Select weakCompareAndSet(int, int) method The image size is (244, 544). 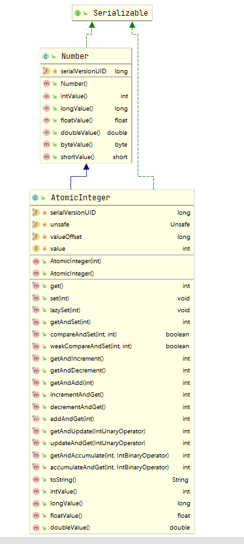click(x=112, y=346)
